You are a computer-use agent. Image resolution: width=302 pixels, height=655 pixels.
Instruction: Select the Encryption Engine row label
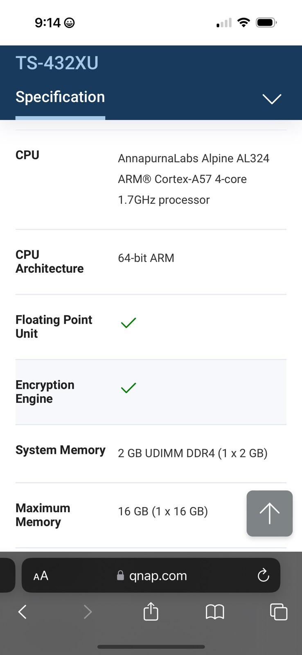45,392
